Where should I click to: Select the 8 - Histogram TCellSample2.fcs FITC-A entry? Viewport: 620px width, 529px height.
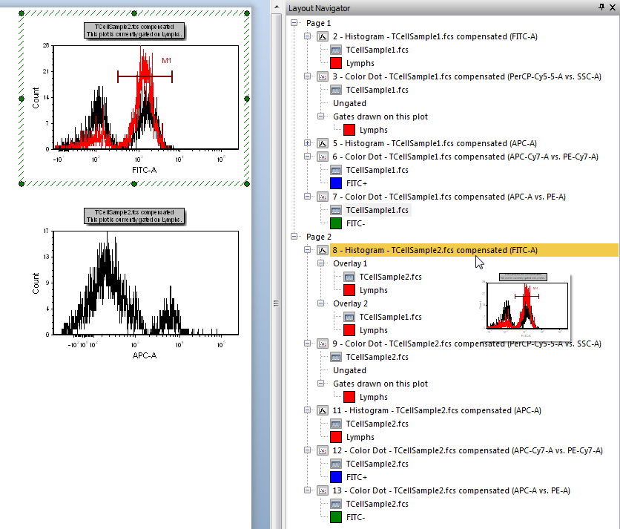point(435,251)
